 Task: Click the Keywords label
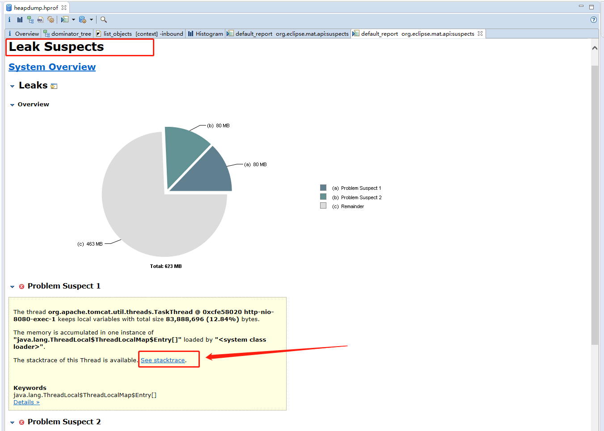30,388
